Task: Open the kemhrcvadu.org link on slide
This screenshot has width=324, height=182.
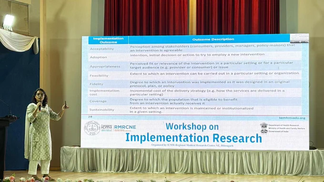Action: pyautogui.click(x=292, y=118)
